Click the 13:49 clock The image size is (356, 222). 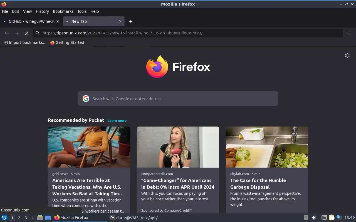click(x=350, y=218)
